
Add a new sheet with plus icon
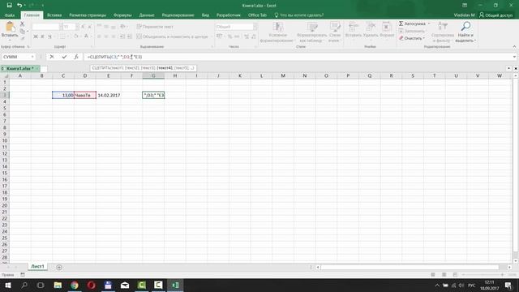tap(59, 267)
